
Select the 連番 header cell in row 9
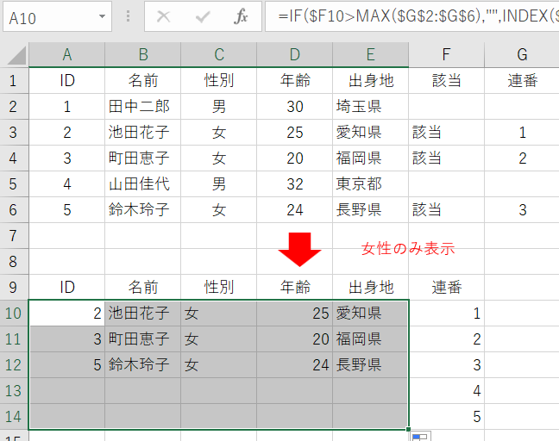point(446,287)
